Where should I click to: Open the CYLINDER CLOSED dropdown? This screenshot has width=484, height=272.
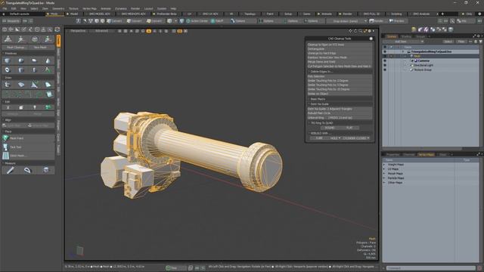[356, 138]
